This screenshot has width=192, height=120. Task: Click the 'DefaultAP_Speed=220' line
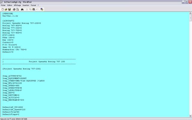pyautogui.click(x=14, y=109)
